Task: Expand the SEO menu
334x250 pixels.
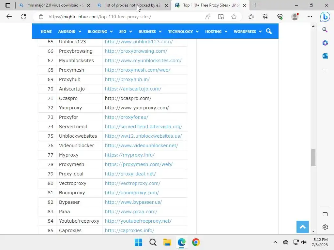Action: [126, 32]
